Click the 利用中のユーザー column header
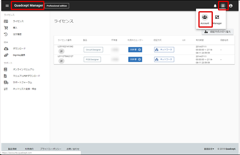This screenshot has height=155, width=240. tap(136, 40)
